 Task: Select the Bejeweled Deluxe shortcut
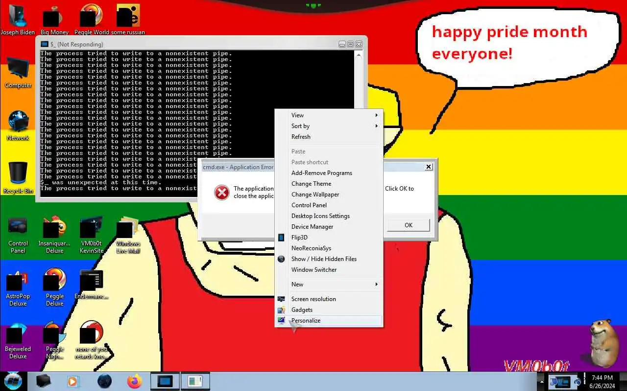(x=18, y=340)
